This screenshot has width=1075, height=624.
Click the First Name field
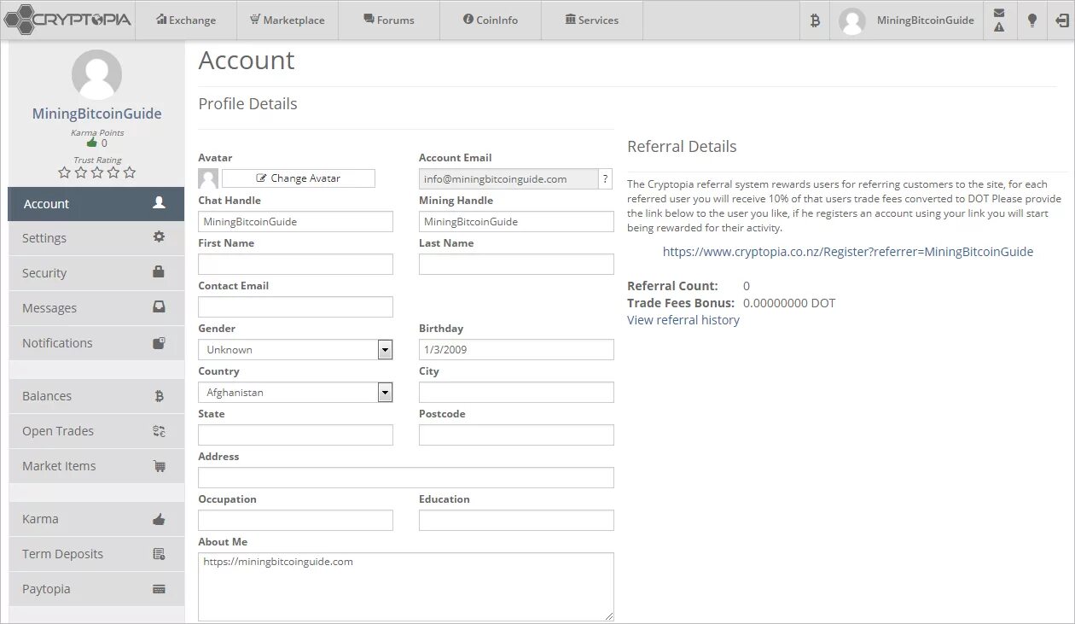(295, 265)
